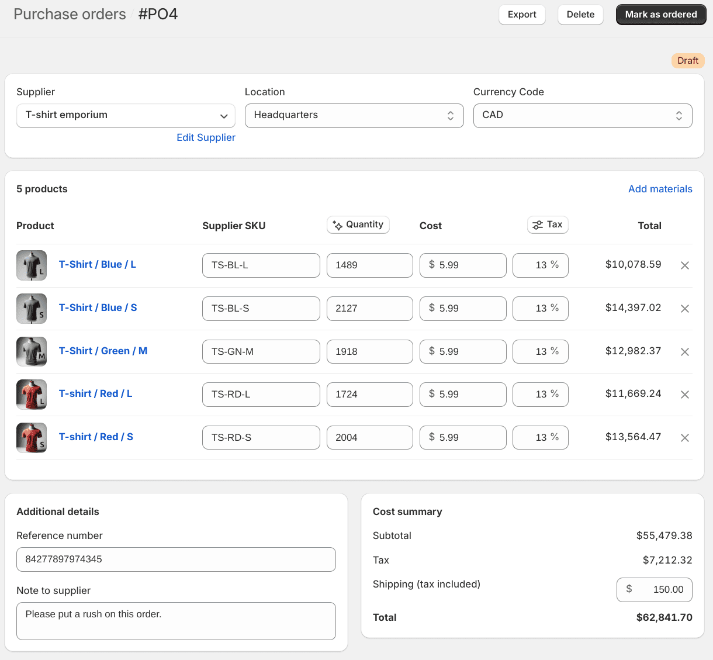Viewport: 713px width, 660px height.
Task: Remove the T-shirt / Red / S row
Action: [685, 438]
